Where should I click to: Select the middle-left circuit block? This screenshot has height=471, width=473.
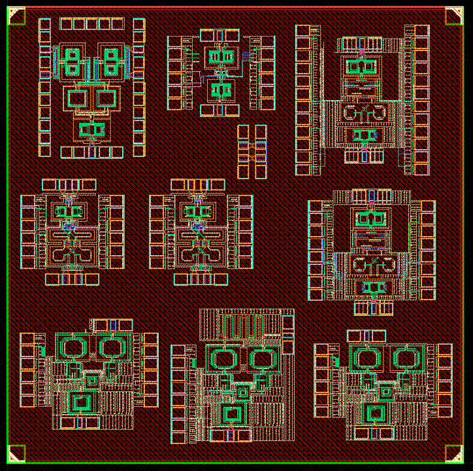click(71, 232)
